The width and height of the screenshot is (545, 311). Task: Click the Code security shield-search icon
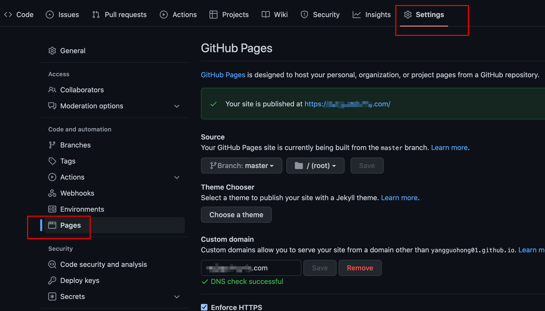(x=52, y=264)
